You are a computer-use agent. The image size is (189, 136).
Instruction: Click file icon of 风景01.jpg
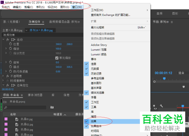[x=17, y=119]
